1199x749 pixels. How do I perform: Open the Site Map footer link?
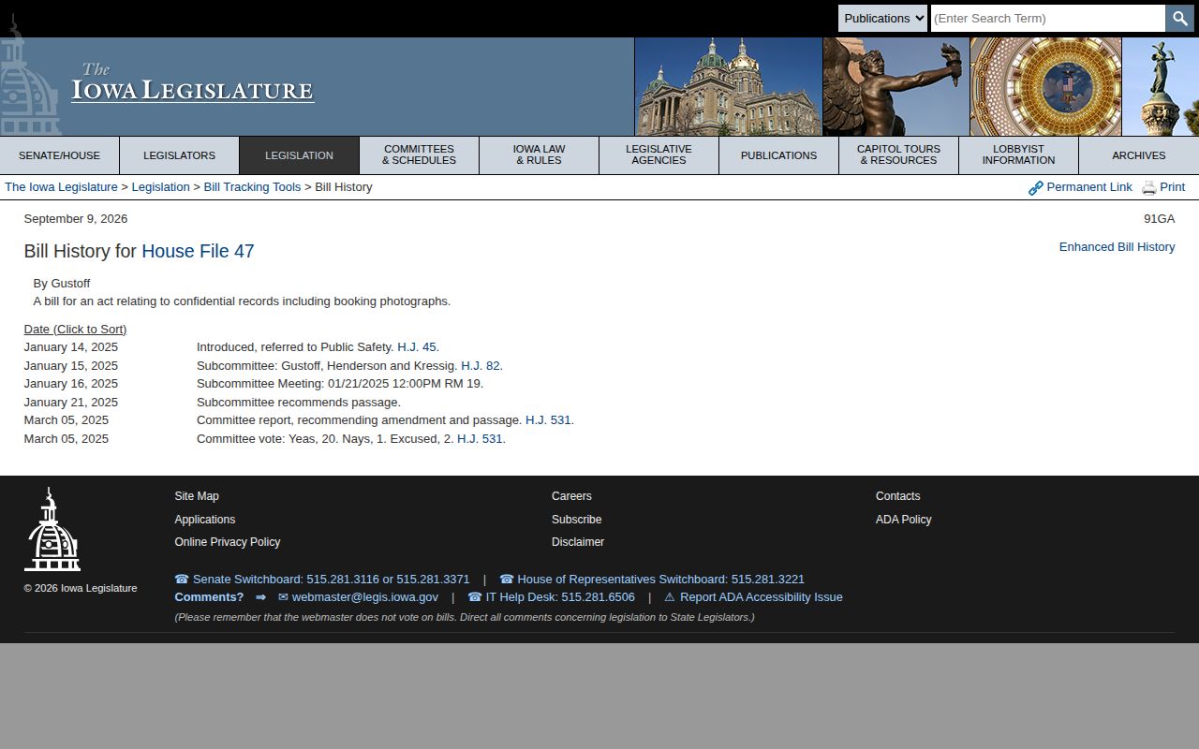pyautogui.click(x=197, y=496)
